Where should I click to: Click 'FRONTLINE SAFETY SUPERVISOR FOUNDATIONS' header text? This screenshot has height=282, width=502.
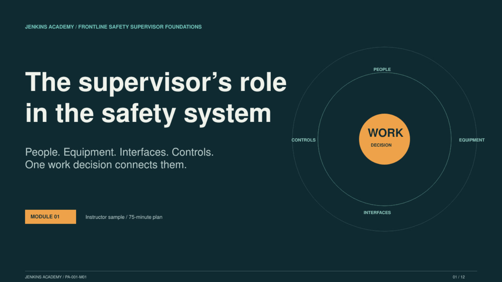click(x=140, y=27)
